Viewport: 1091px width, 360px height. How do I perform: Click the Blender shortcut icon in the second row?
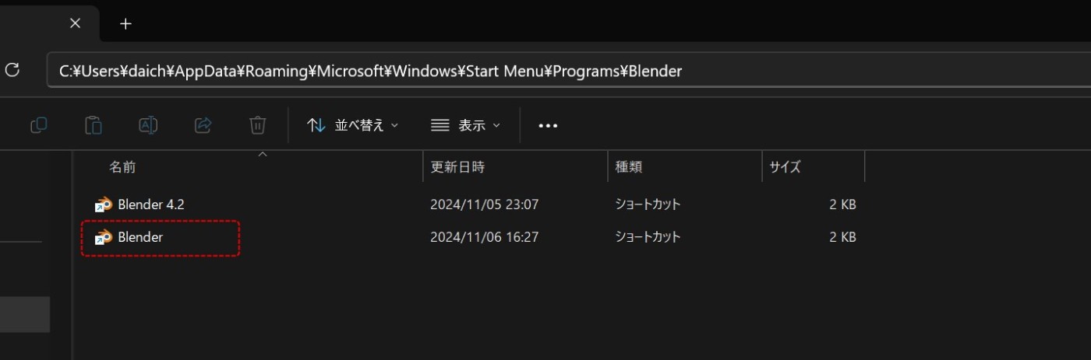[x=104, y=237]
